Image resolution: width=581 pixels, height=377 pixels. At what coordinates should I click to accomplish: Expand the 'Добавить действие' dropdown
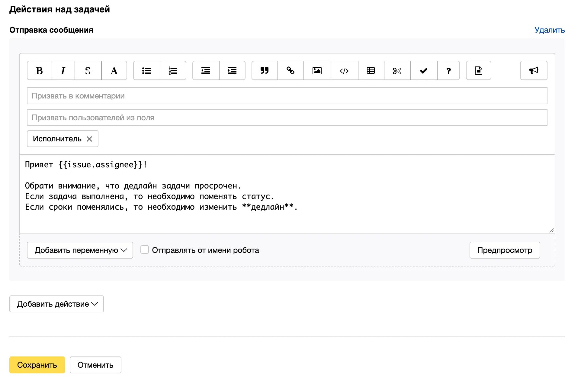point(57,304)
